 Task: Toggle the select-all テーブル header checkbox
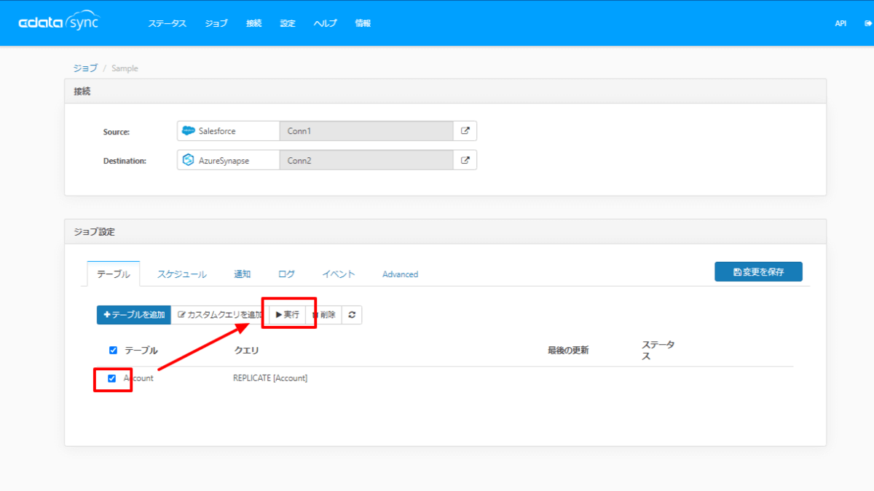[113, 350]
